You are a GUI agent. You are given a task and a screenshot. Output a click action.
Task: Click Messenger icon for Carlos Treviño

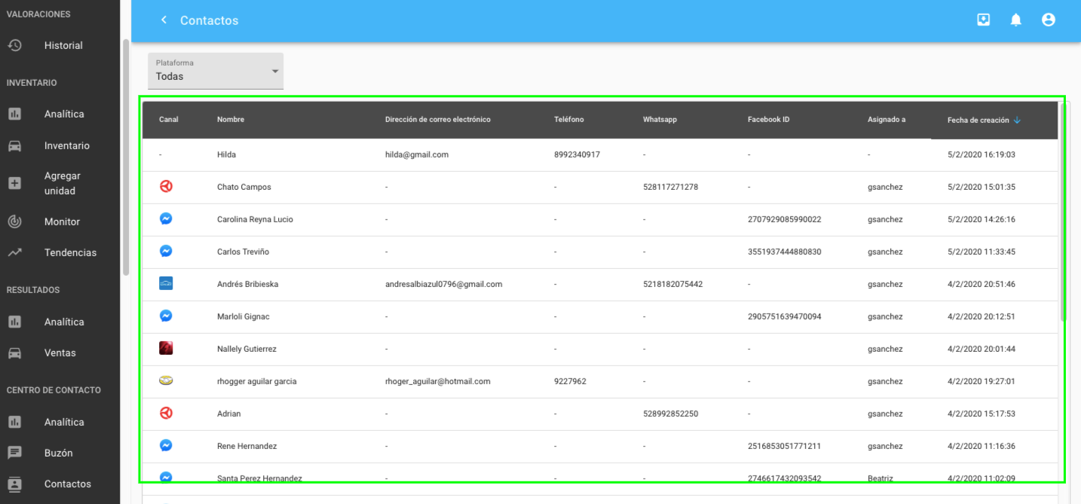coord(166,251)
